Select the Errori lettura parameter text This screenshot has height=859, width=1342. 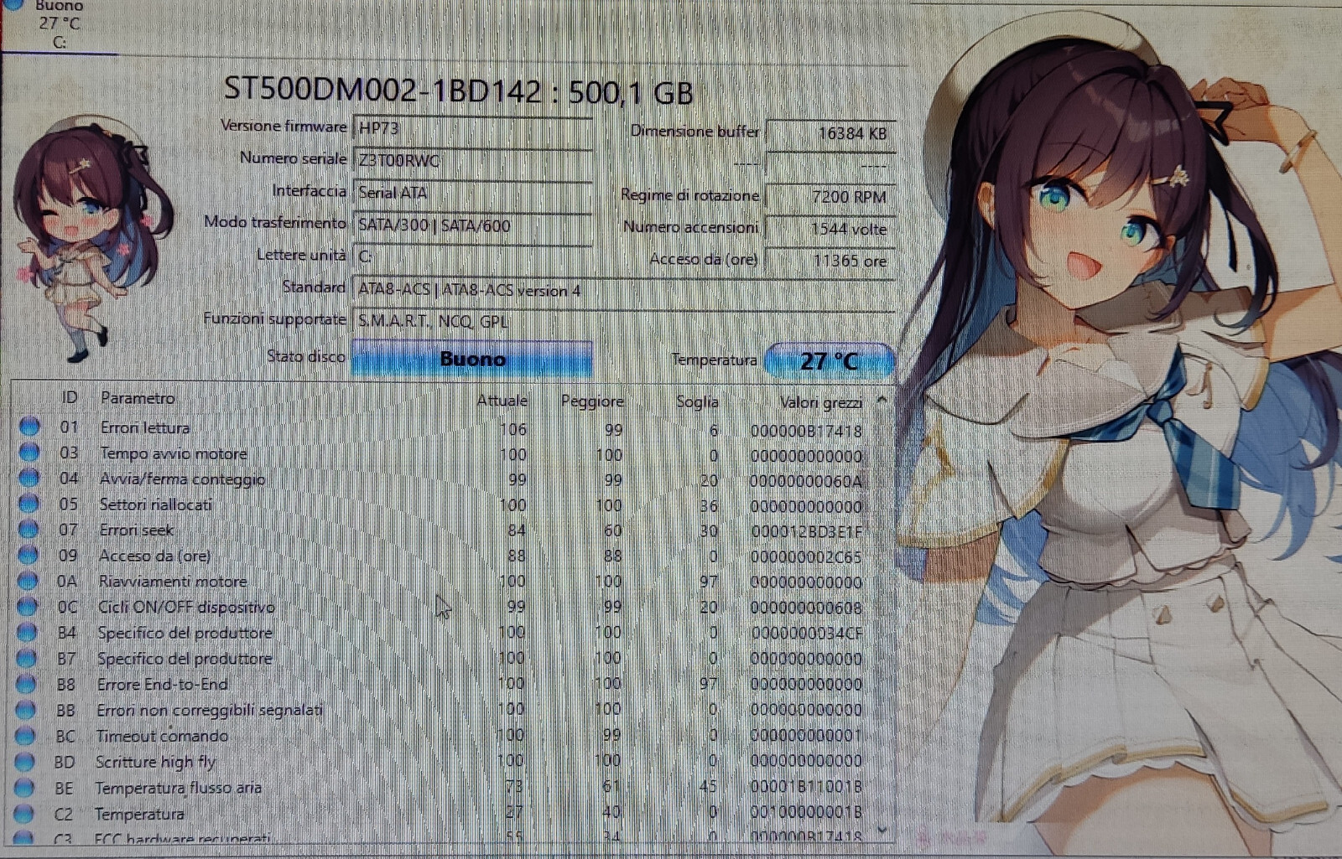145,427
